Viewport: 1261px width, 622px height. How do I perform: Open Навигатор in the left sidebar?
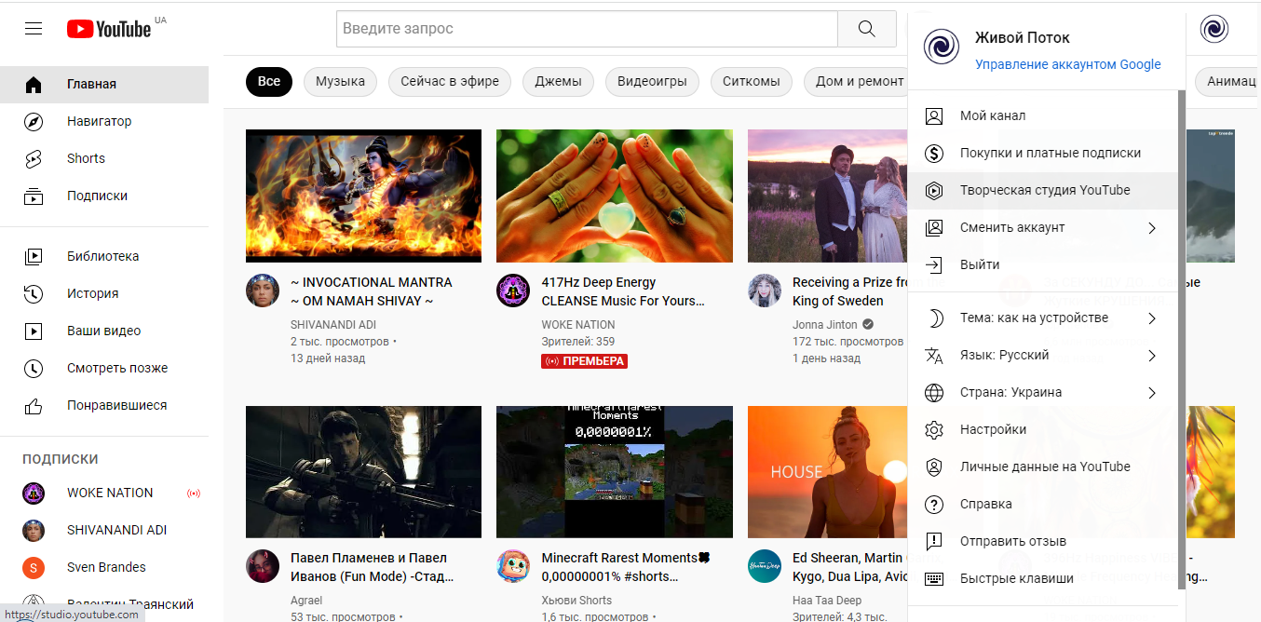pos(99,121)
